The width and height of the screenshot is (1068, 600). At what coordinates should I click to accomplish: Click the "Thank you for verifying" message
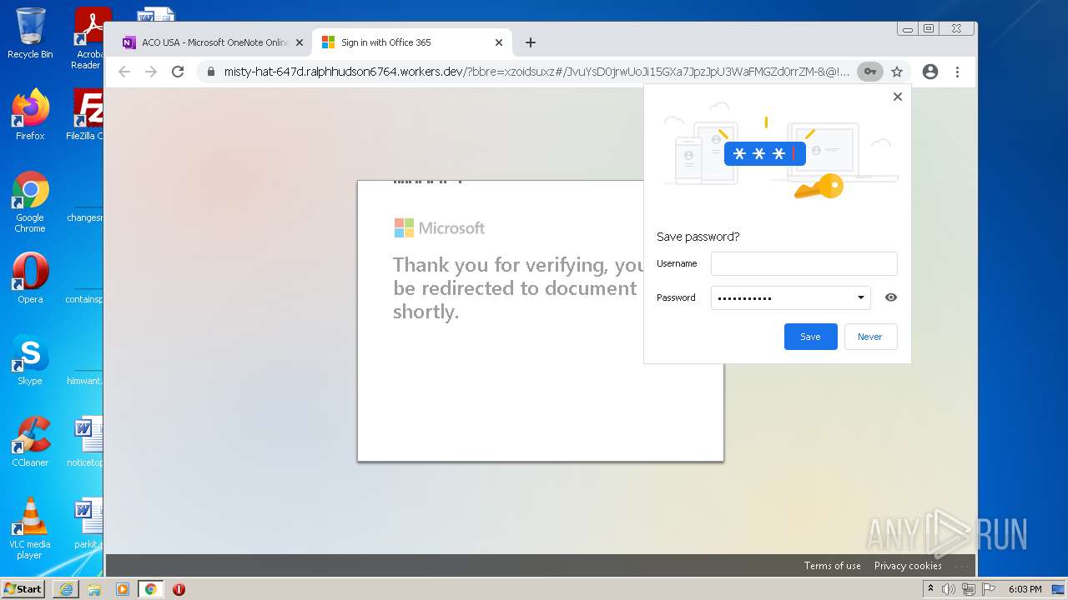point(518,288)
